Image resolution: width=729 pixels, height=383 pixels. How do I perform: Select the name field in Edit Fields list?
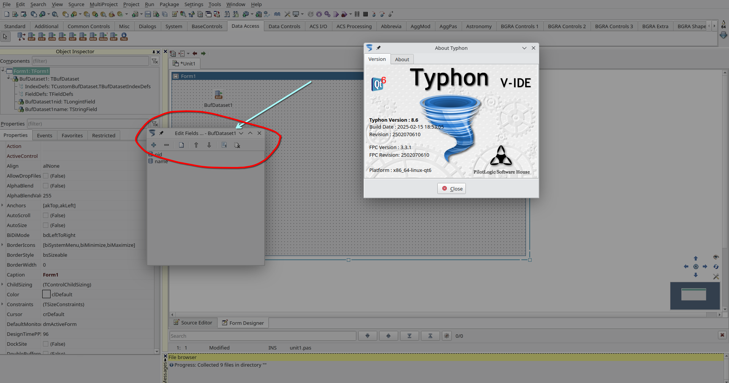[x=161, y=161]
